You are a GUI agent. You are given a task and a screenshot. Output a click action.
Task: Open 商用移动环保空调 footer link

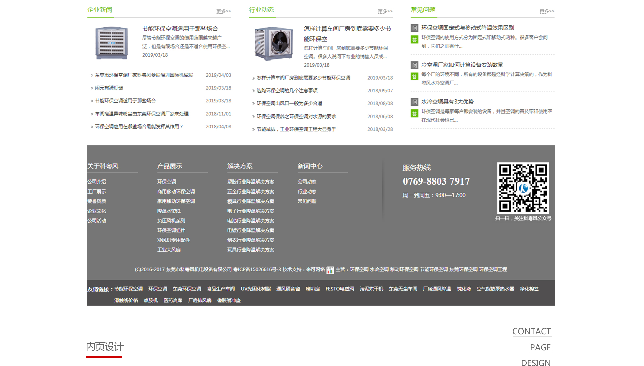[176, 192]
